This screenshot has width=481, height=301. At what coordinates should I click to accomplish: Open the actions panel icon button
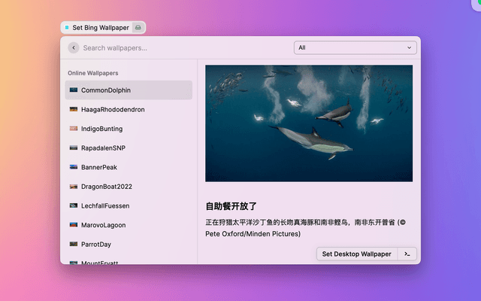point(407,254)
